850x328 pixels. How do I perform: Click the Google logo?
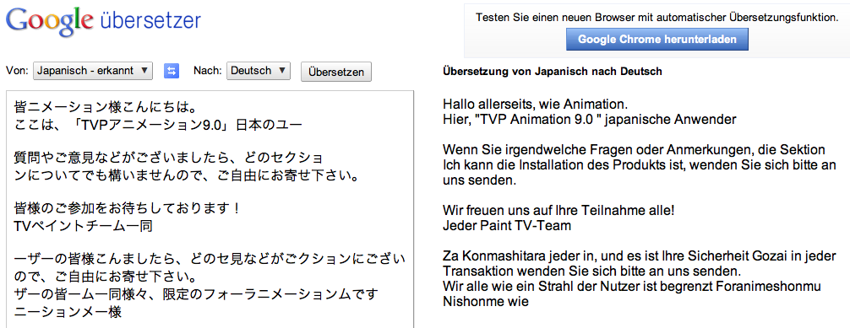pos(49,21)
